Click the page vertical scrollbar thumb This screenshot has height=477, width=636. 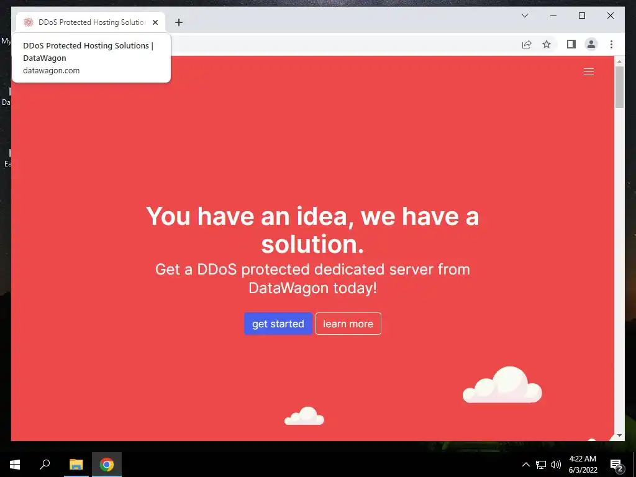click(619, 87)
